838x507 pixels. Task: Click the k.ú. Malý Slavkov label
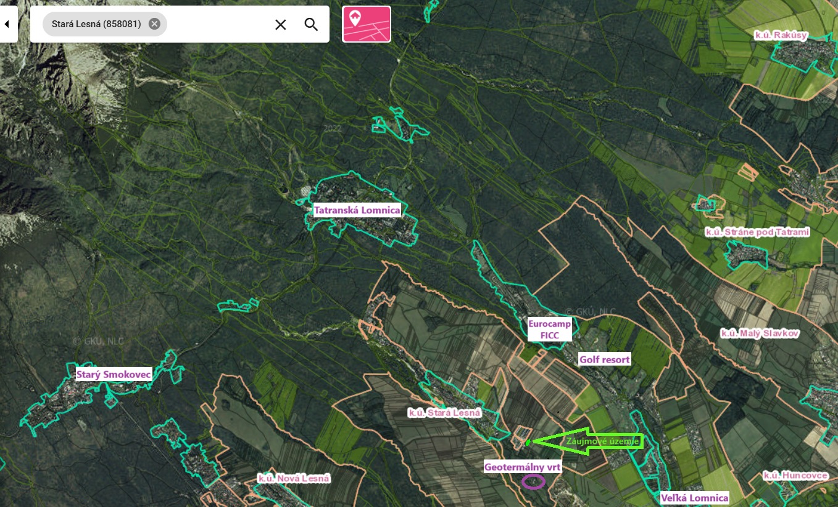tap(760, 333)
